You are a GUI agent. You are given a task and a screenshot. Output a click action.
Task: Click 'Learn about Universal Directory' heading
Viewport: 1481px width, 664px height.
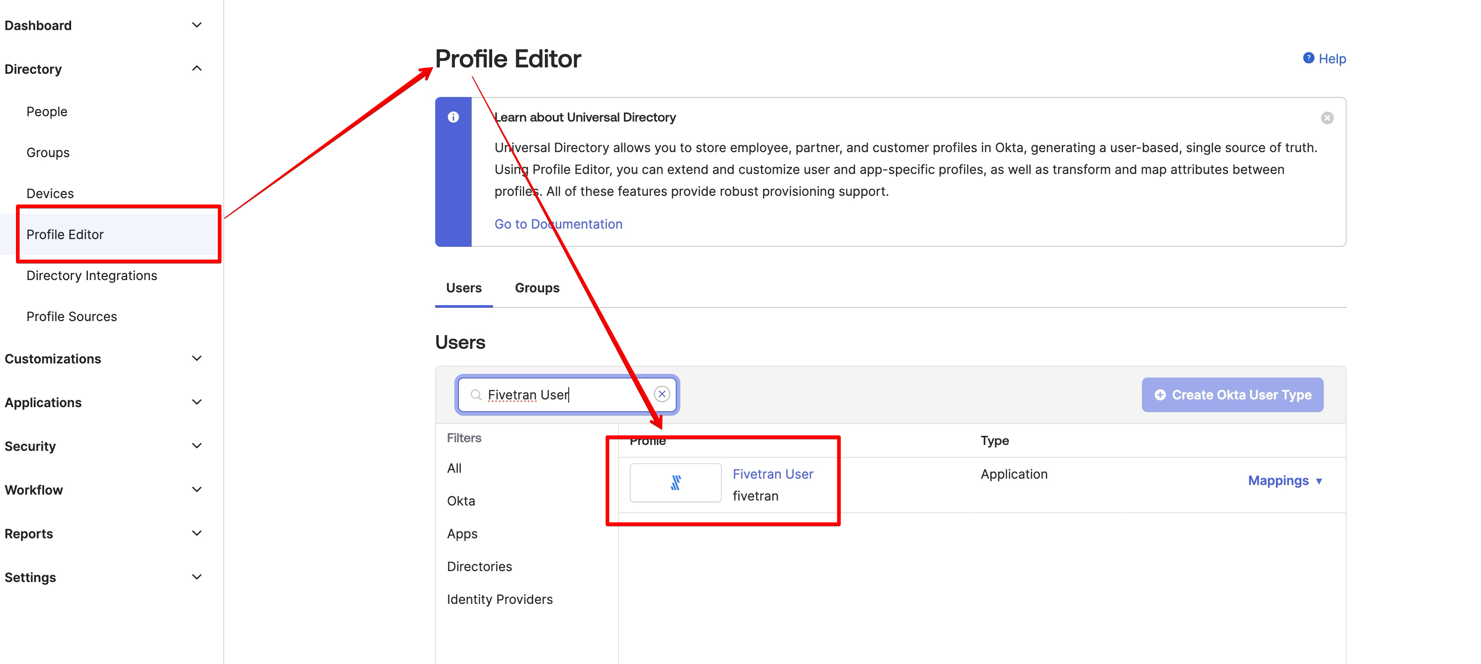click(585, 117)
